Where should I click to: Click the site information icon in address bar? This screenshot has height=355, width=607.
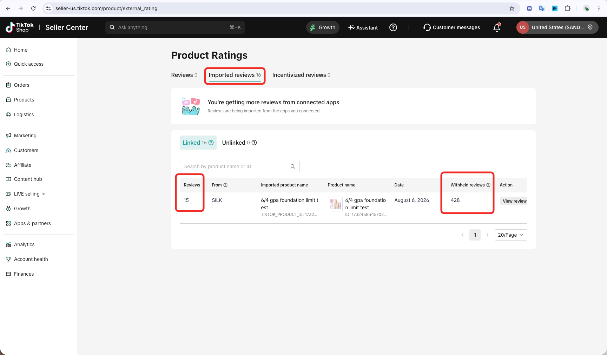[48, 8]
